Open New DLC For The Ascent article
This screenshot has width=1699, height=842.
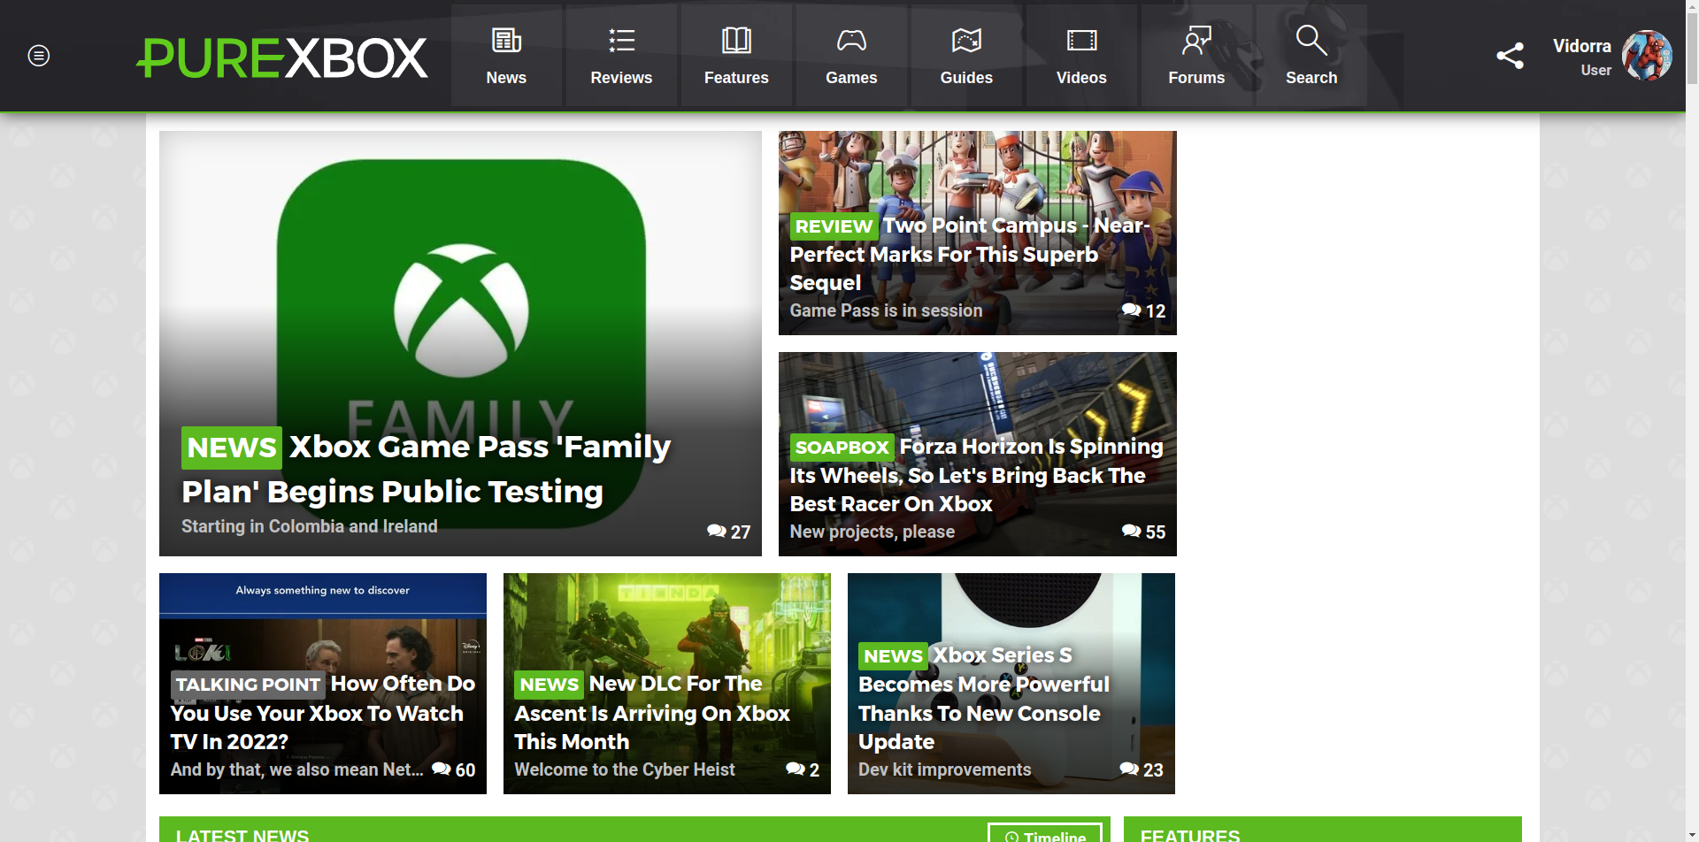coord(652,713)
